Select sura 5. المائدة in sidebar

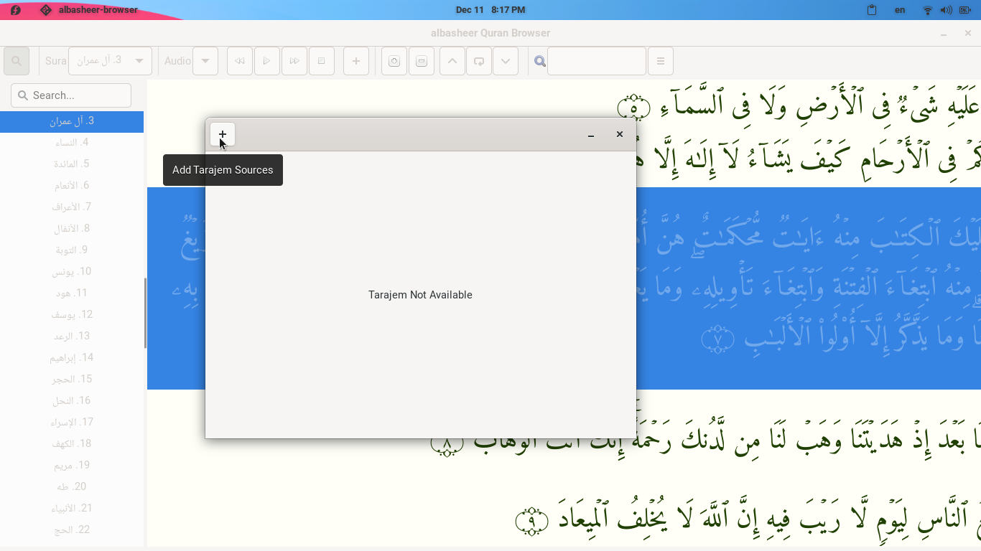click(x=72, y=164)
